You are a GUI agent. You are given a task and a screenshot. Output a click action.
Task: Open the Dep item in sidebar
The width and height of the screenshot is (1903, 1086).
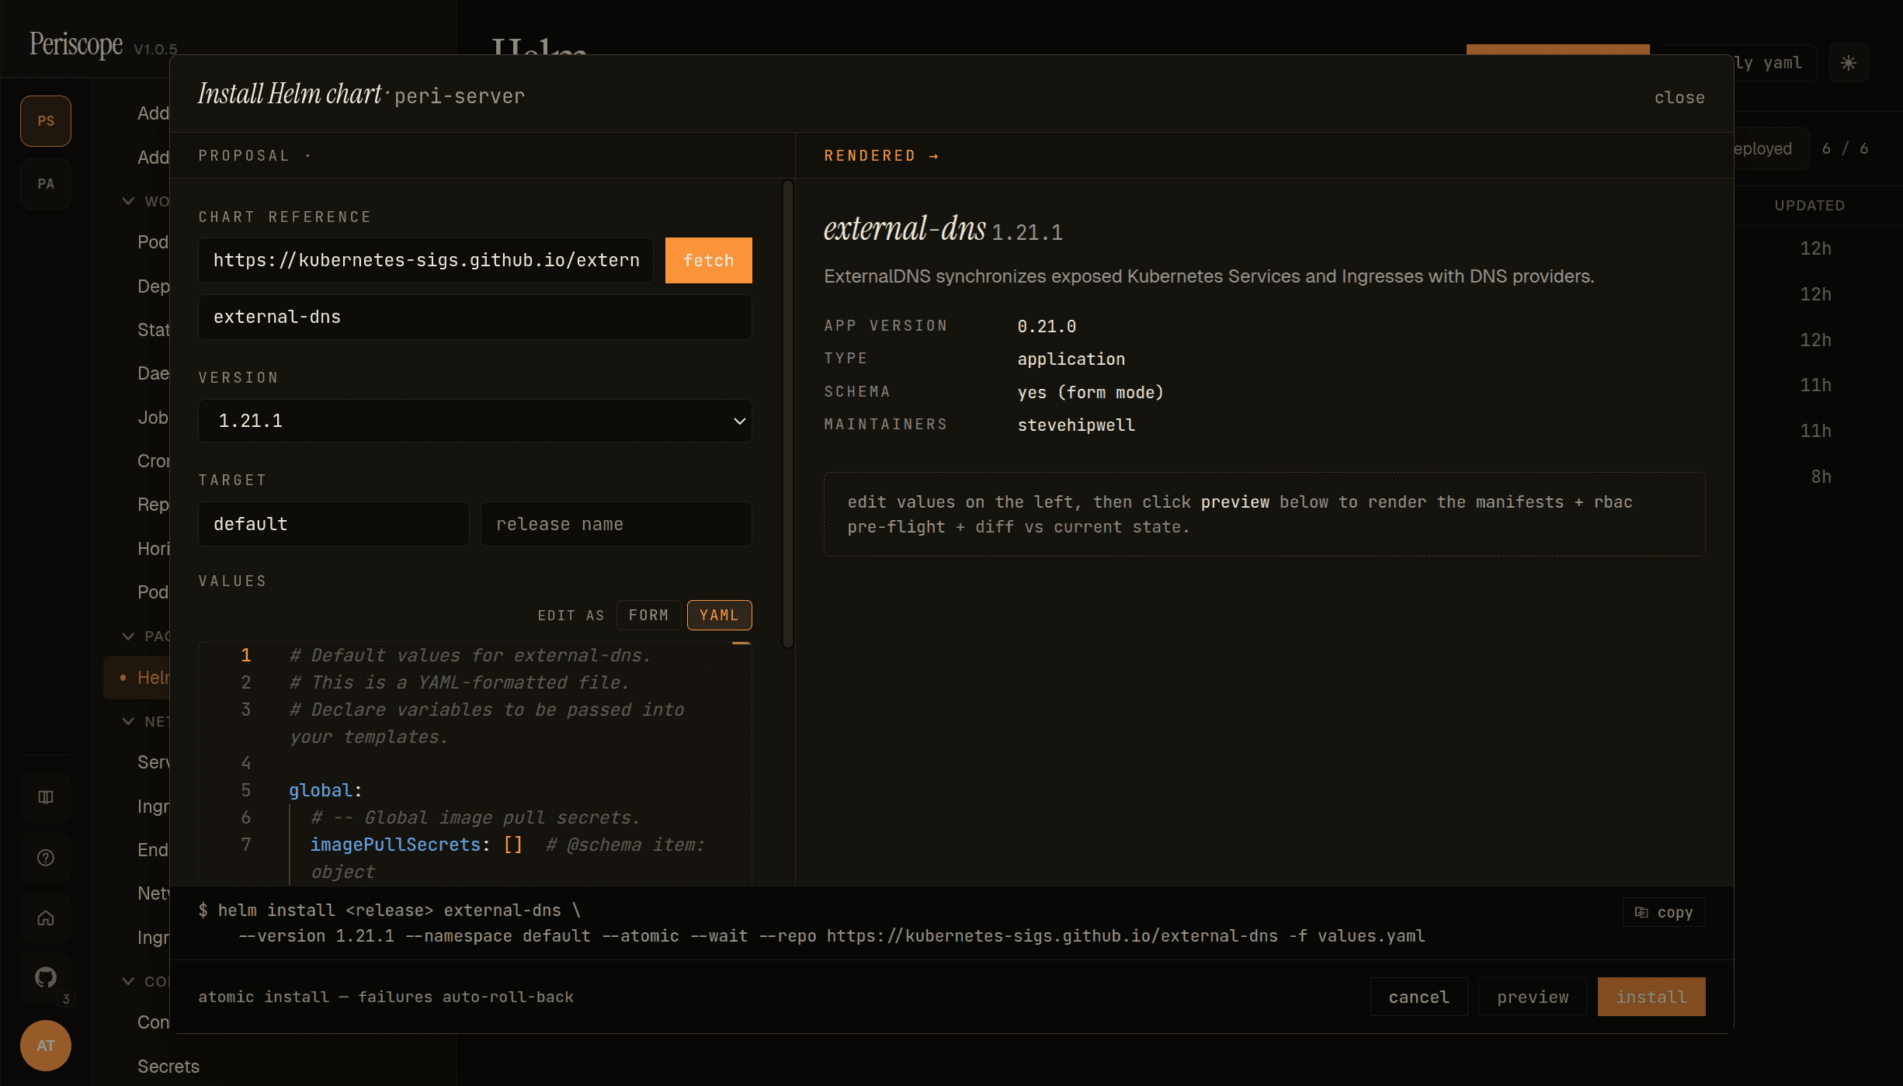[x=153, y=286]
